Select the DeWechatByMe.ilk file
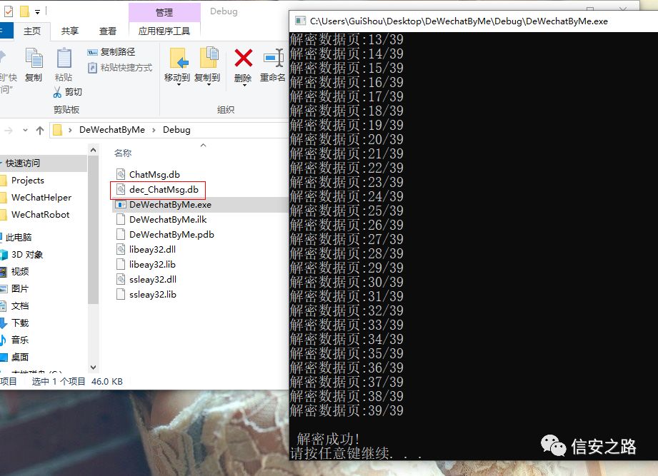658x476 pixels. (x=168, y=220)
